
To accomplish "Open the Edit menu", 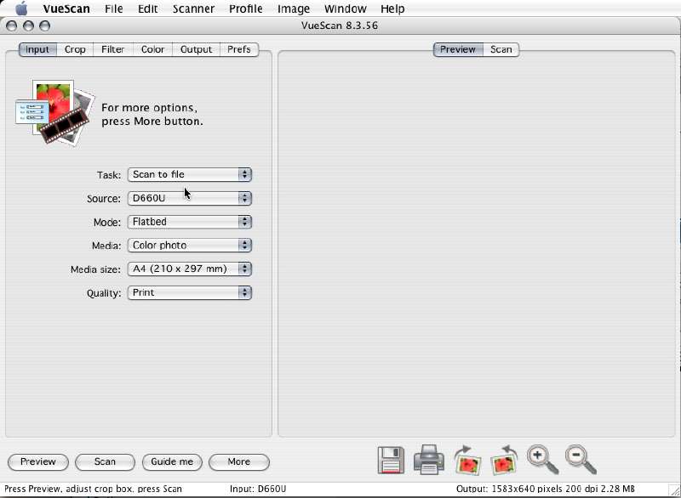I will [x=147, y=8].
